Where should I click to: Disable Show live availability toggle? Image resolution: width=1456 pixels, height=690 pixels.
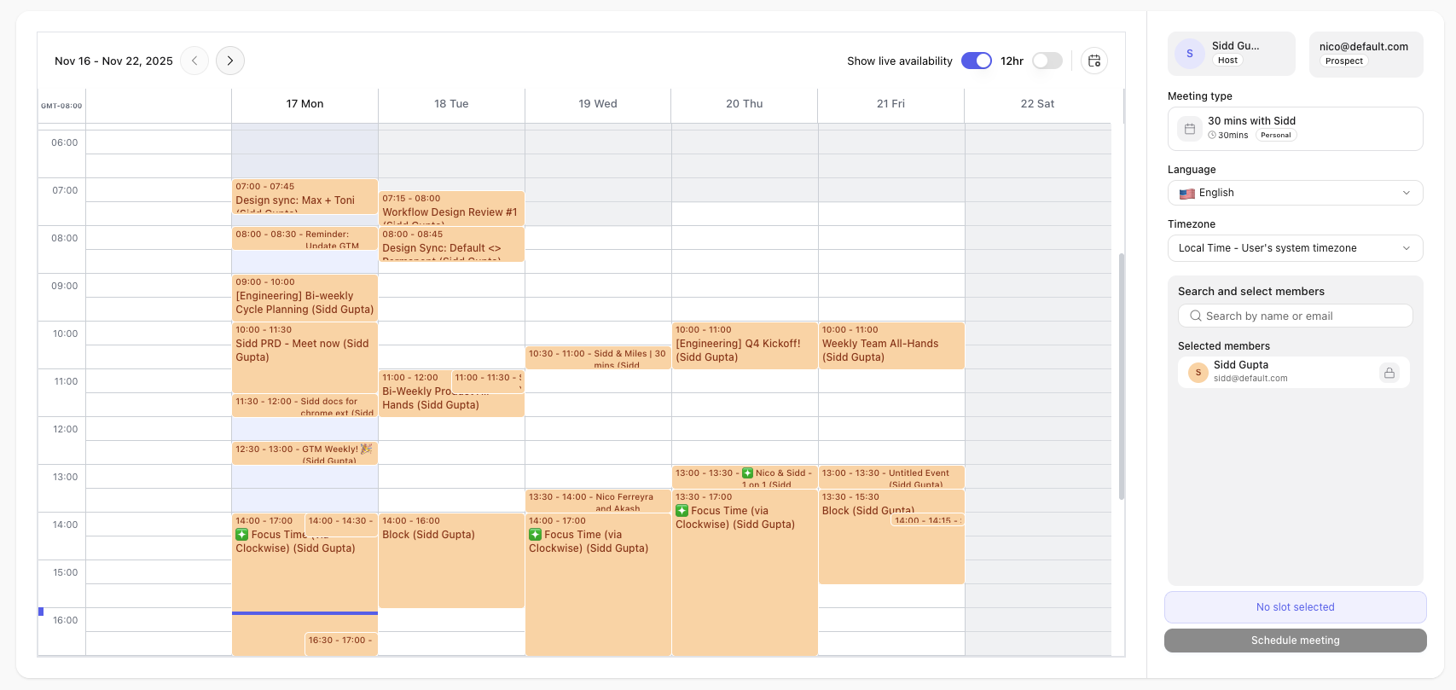[x=976, y=61]
